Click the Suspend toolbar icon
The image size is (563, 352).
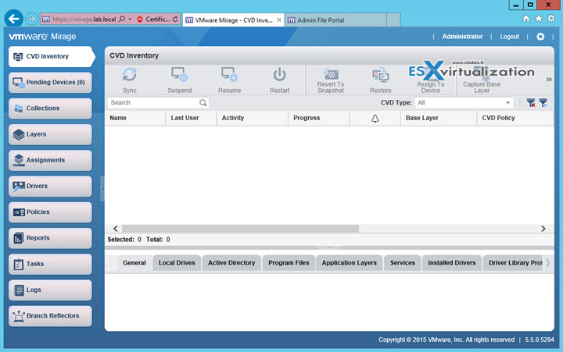(179, 75)
